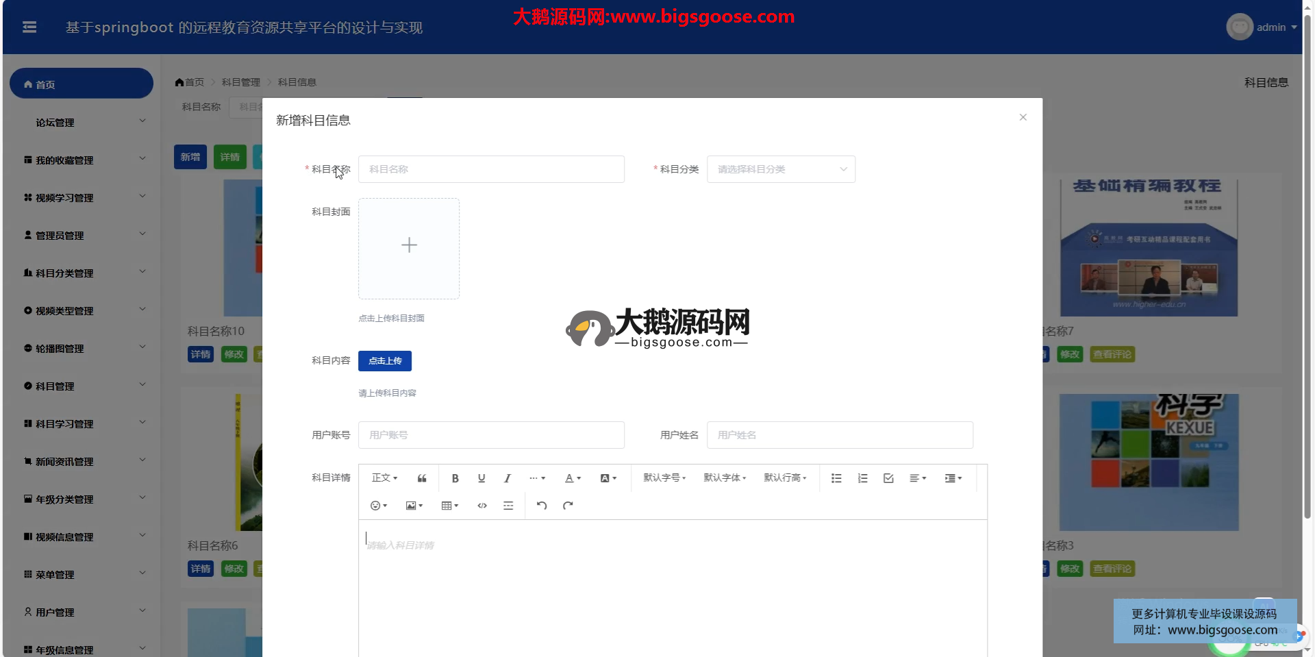
Task: Toggle bold formatting in the editor
Action: [455, 478]
